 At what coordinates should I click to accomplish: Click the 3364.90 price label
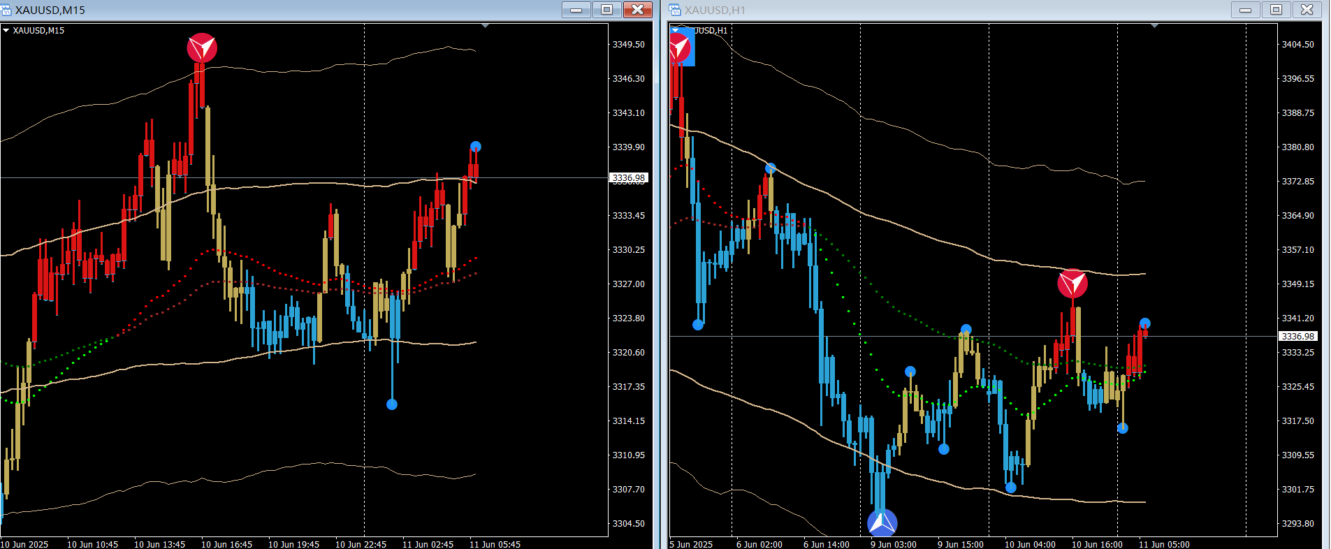click(x=1298, y=215)
